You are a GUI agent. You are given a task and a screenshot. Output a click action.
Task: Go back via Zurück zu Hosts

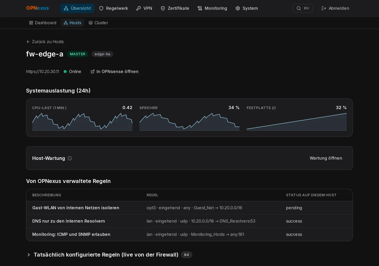45,42
